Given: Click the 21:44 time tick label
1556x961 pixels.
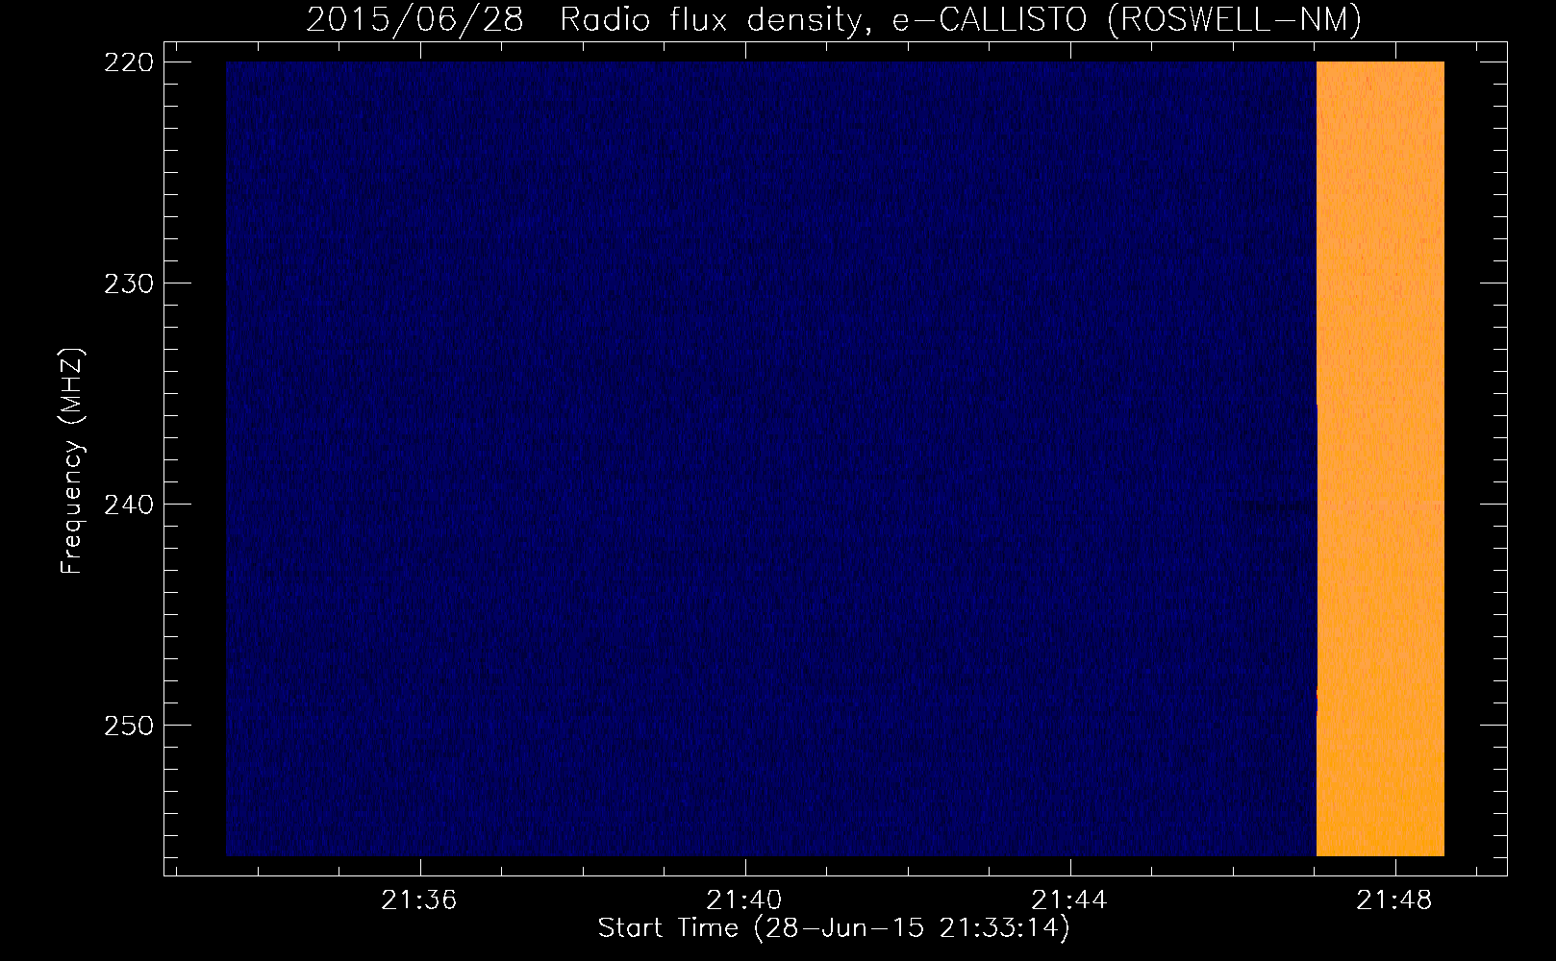Looking at the screenshot, I should pos(1069,900).
